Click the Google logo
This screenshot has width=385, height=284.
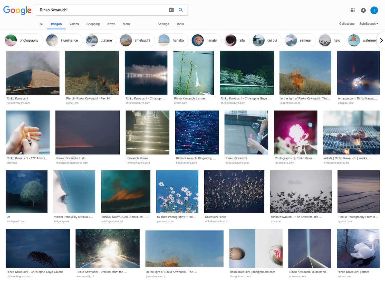[x=17, y=10]
